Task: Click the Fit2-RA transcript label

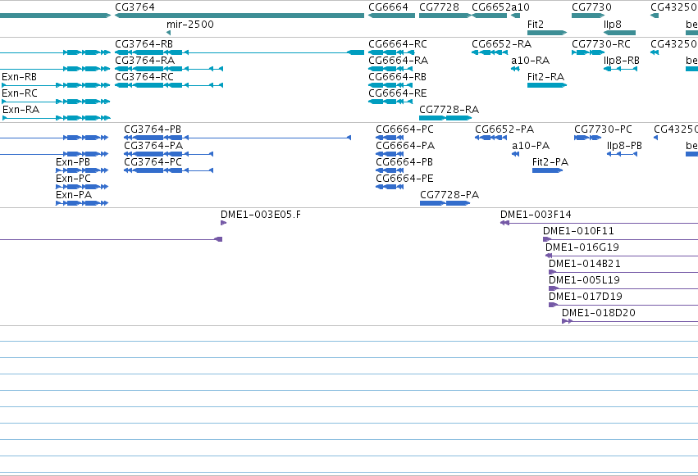Action: tap(545, 77)
